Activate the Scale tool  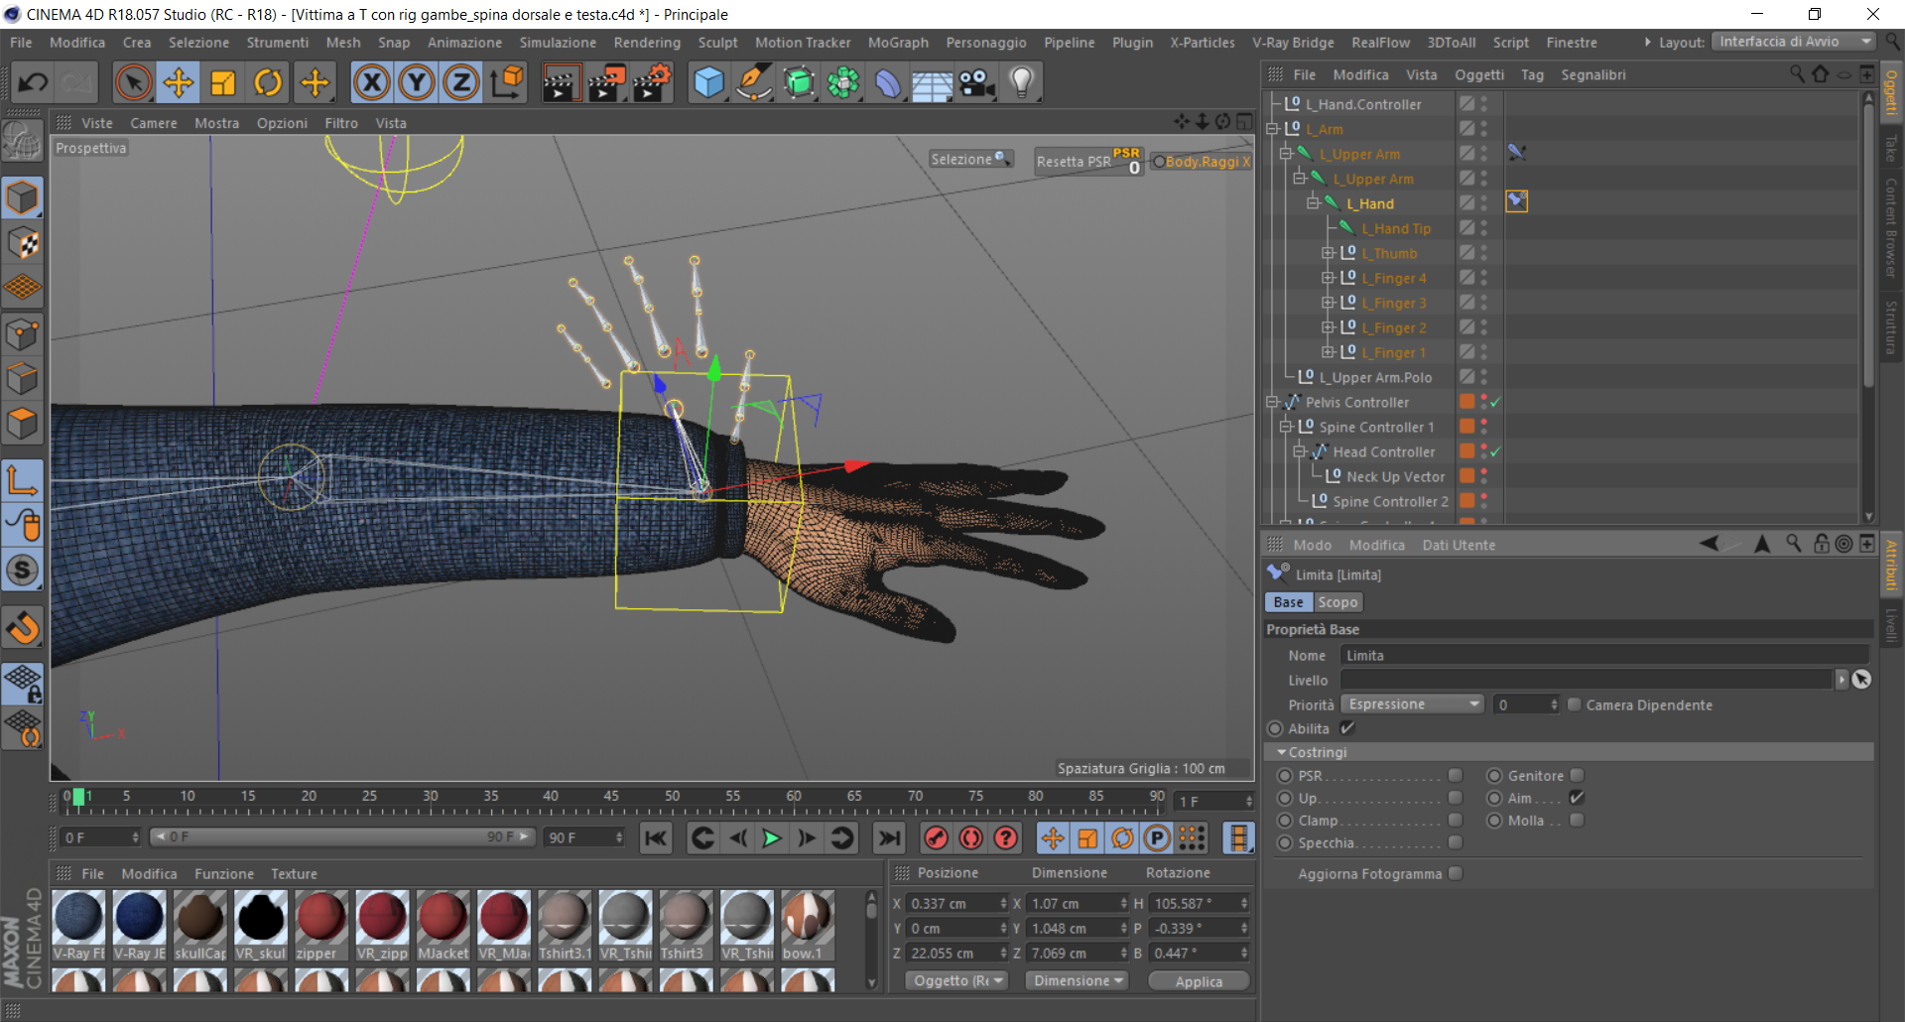coord(223,82)
